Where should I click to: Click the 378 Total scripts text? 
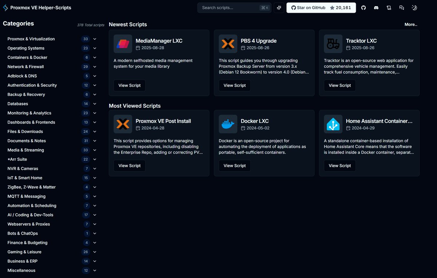91,25
